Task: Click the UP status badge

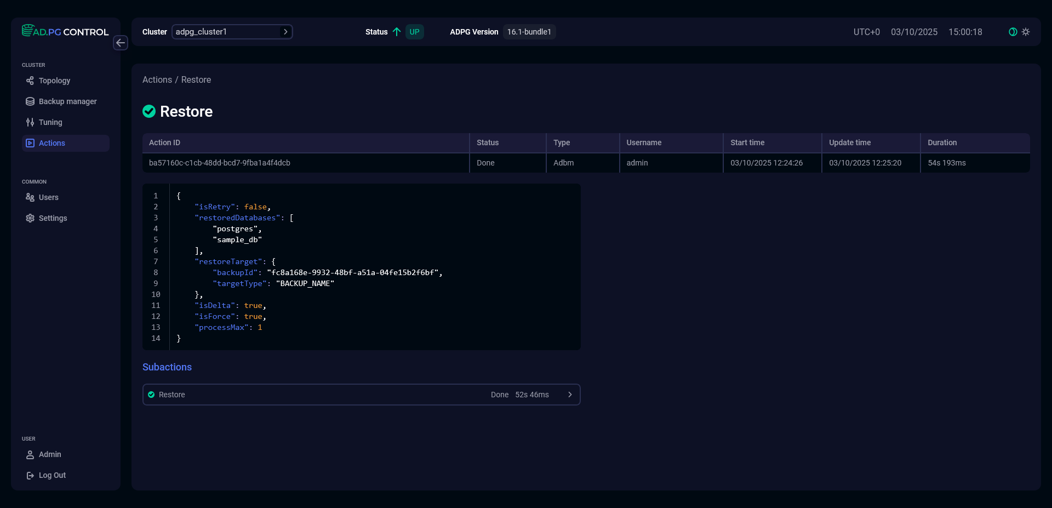Action: 415,32
